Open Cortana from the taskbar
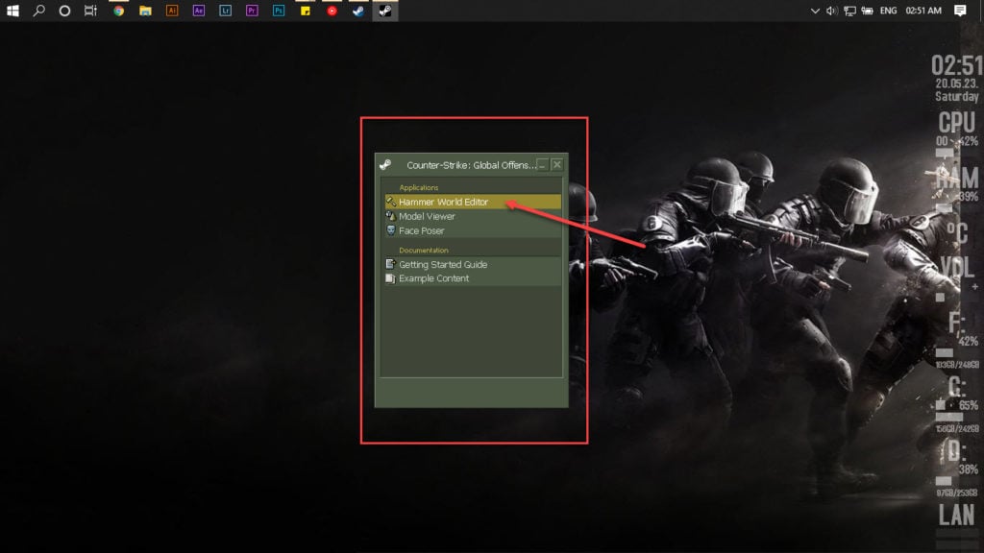Image resolution: width=984 pixels, height=553 pixels. click(64, 11)
